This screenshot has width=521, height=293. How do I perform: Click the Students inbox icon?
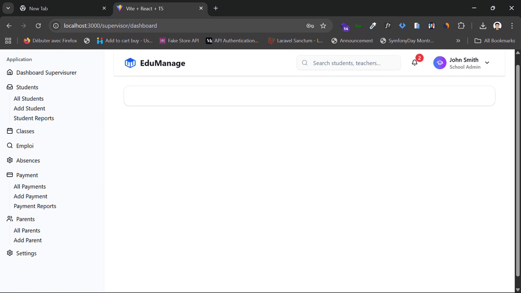pos(10,86)
